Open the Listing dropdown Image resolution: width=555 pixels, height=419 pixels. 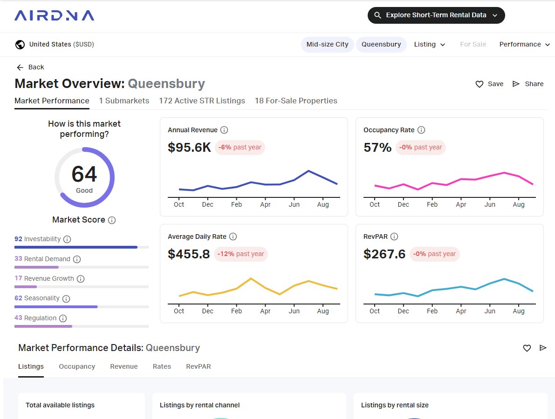click(x=429, y=45)
